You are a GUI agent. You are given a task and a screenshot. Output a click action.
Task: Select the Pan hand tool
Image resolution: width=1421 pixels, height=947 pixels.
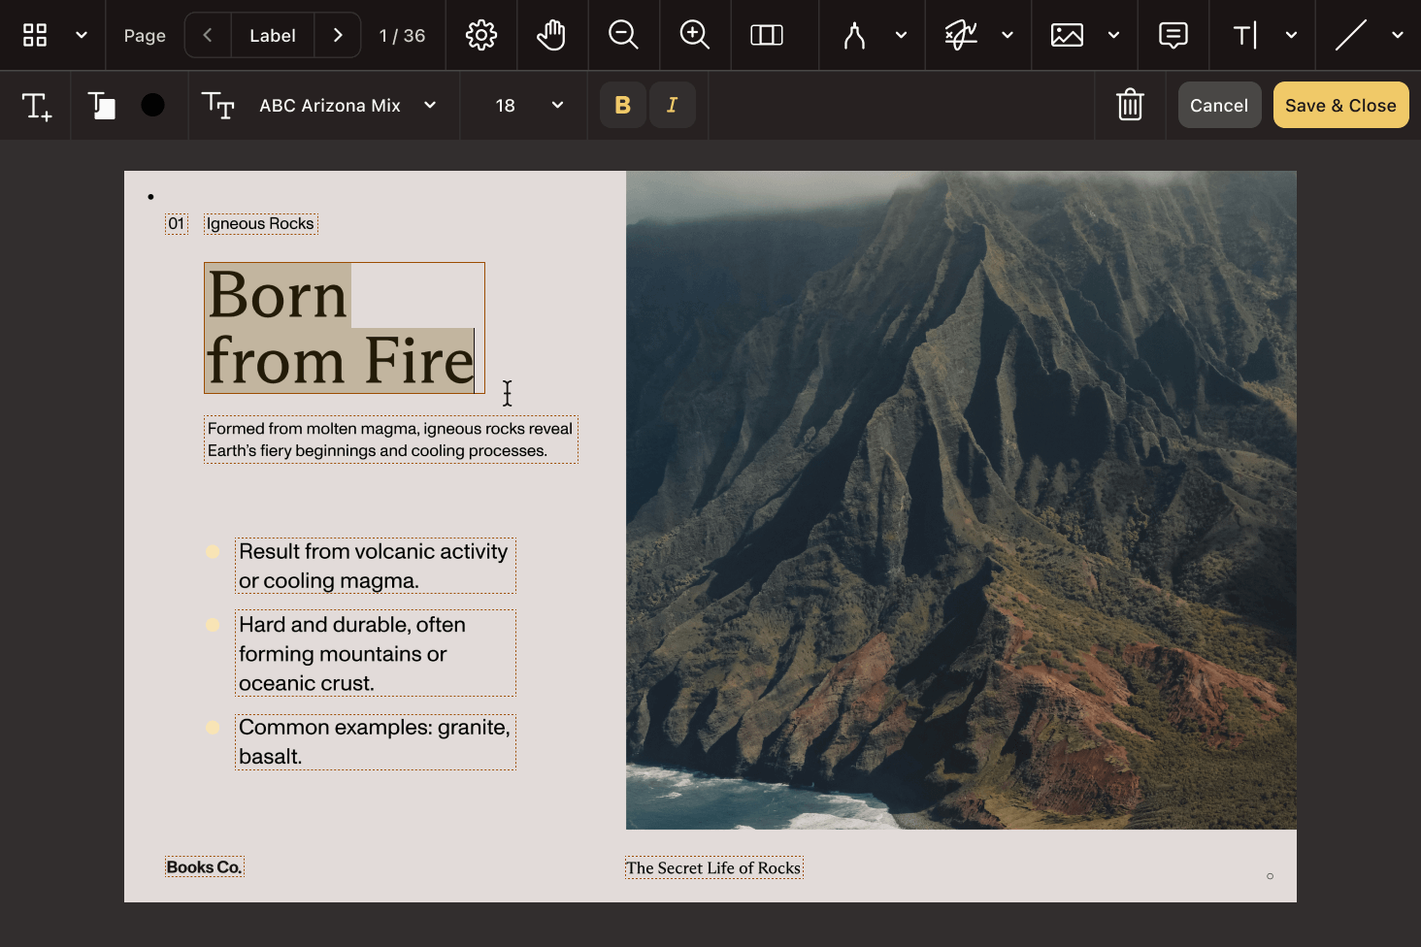coord(551,36)
